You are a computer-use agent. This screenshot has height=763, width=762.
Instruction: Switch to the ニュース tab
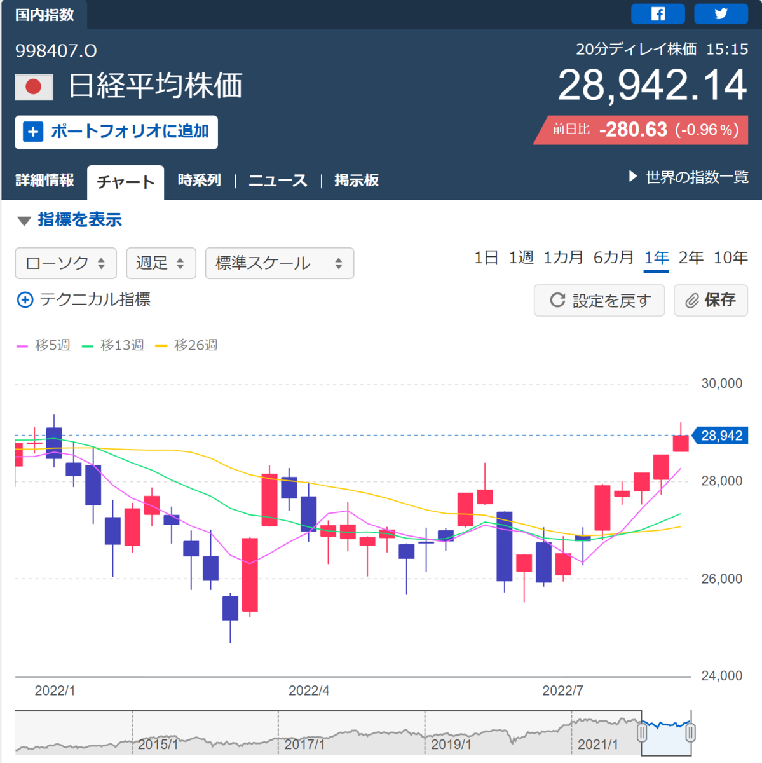(x=278, y=180)
